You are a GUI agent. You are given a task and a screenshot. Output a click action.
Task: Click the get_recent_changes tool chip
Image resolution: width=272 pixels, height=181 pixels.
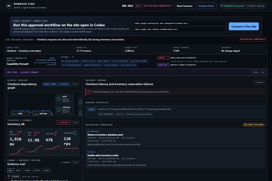(139, 61)
